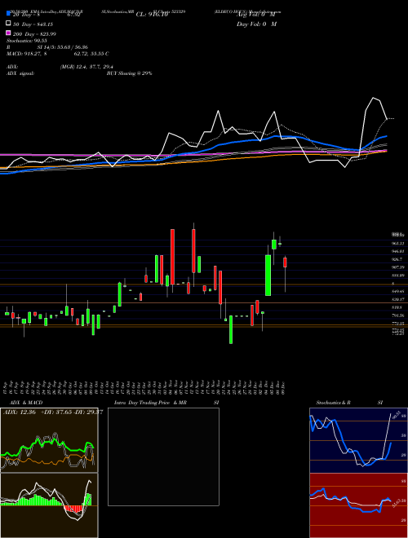Click the 'Stochastics: 99.53' reading
Screen dimensions: 408x538
tap(26, 41)
